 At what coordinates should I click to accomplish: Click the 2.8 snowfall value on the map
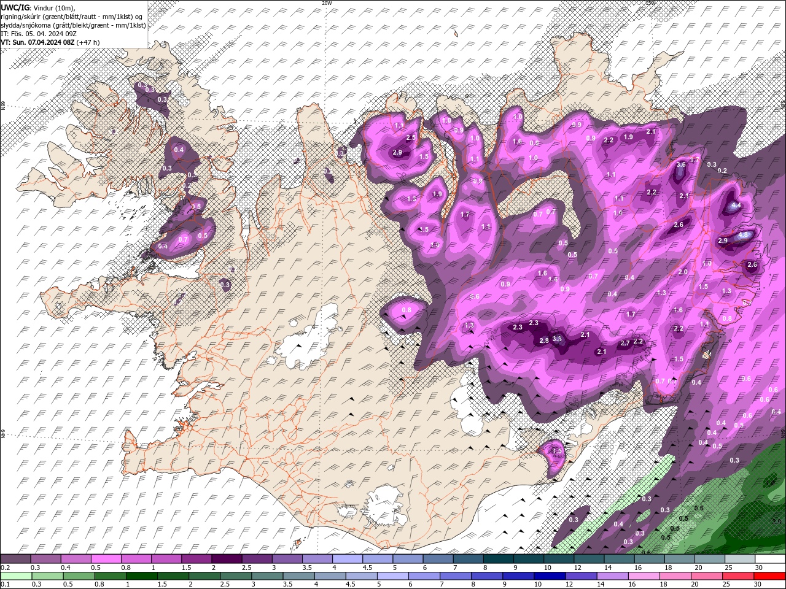(543, 341)
